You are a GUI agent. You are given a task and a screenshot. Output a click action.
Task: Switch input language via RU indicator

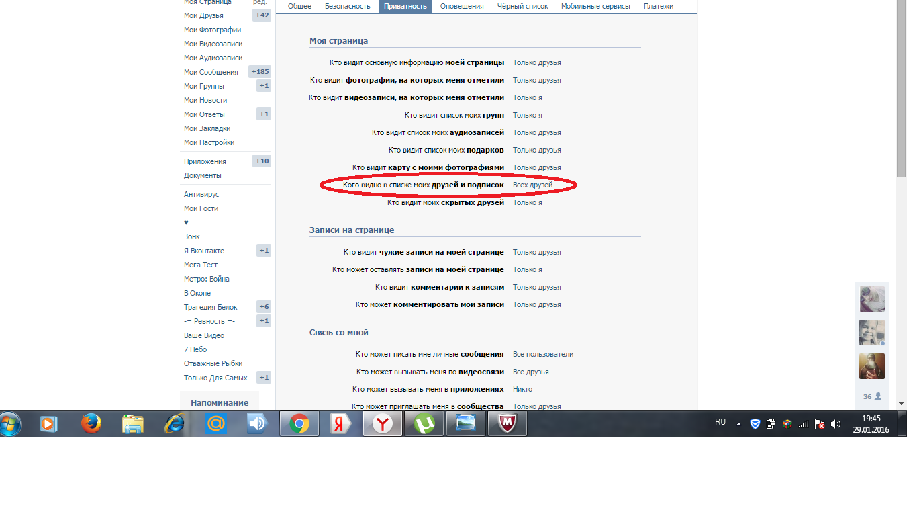[720, 422]
